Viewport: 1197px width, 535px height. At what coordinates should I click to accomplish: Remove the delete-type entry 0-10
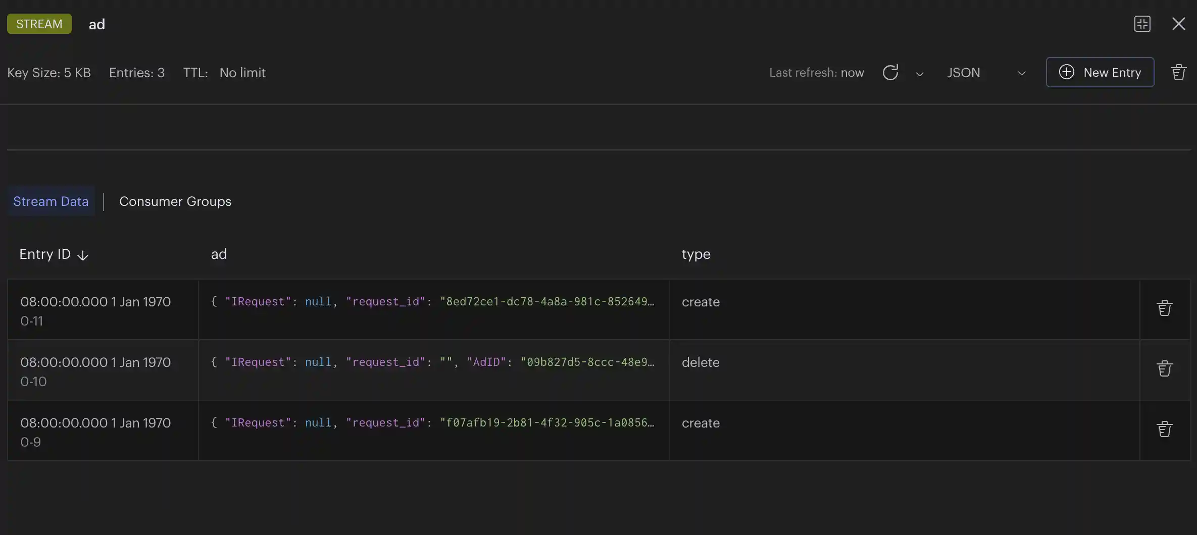tap(1164, 369)
